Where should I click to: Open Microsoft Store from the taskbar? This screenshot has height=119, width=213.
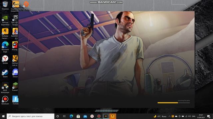click(78, 116)
